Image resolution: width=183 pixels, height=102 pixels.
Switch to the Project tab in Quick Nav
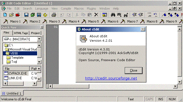[x=35, y=33]
